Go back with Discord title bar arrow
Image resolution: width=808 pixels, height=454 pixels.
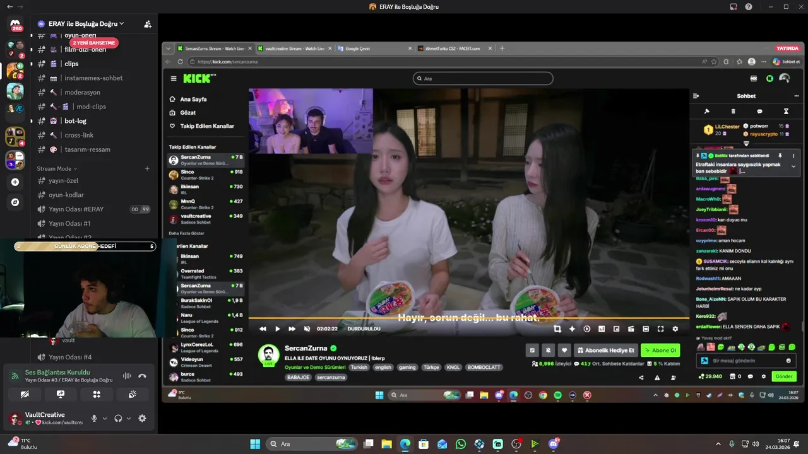click(x=9, y=6)
